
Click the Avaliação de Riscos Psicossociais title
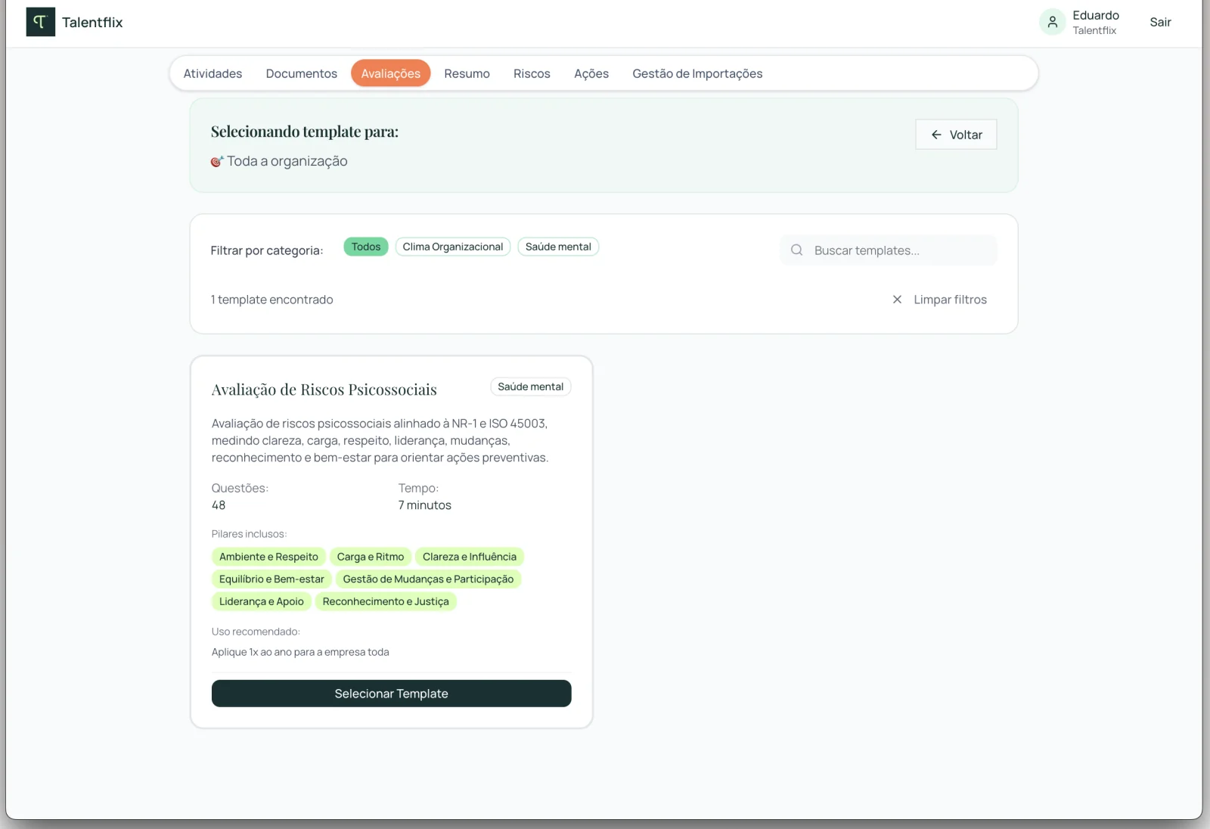[x=324, y=390]
